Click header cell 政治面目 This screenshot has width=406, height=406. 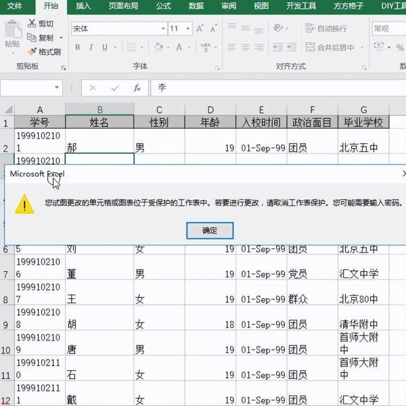[312, 122]
